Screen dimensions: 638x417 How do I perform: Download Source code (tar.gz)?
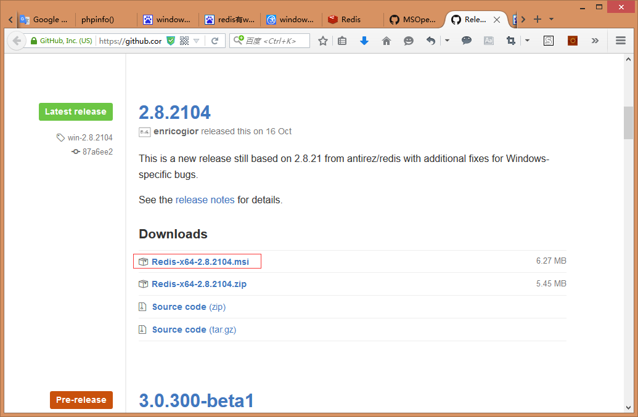(194, 330)
